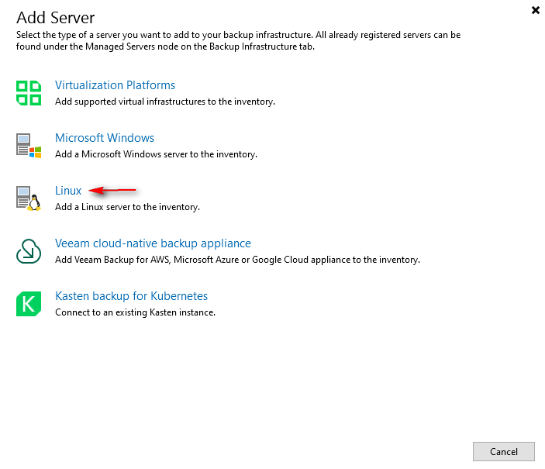545x469 pixels.
Task: Click the Virtualization Platforms green squares icon
Action: (29, 92)
